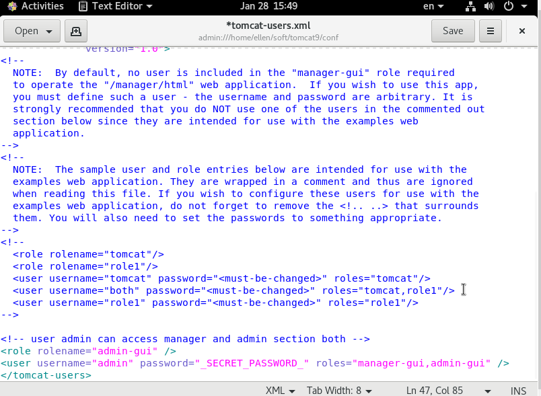Screen dimensions: 541x396
Task: Create a new document with toolbar icon
Action: pos(75,31)
